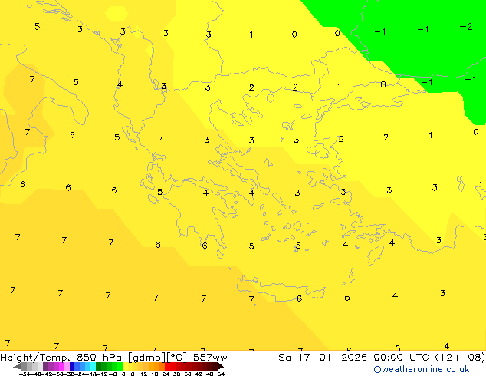Click the '-2' temperature value on the map
This screenshot has height=376, width=486.
pos(466,27)
